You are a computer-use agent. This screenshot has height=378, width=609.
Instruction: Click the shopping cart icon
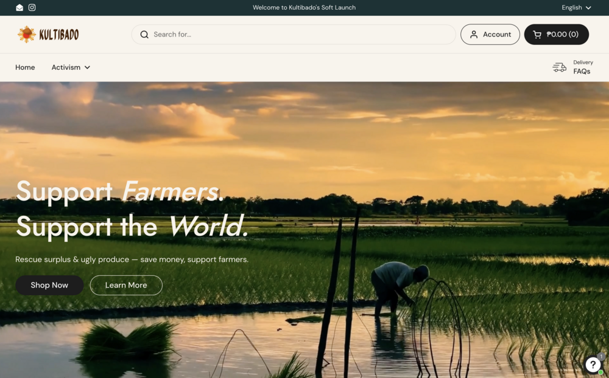537,35
